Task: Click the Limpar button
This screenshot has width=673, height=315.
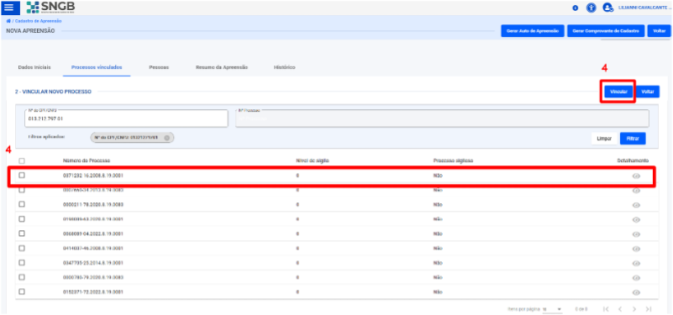Action: point(604,139)
